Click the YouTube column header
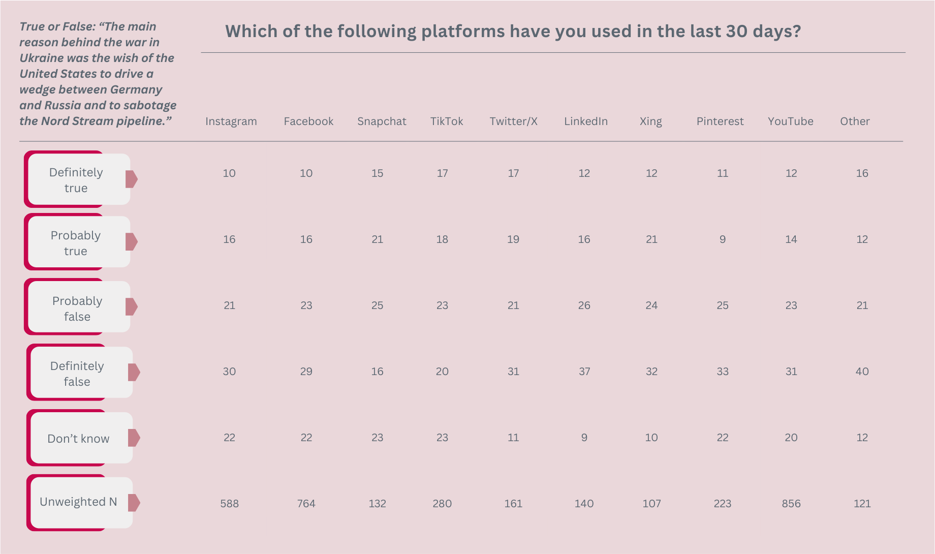 point(791,121)
